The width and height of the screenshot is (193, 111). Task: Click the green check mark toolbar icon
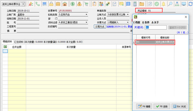pos(157,4)
